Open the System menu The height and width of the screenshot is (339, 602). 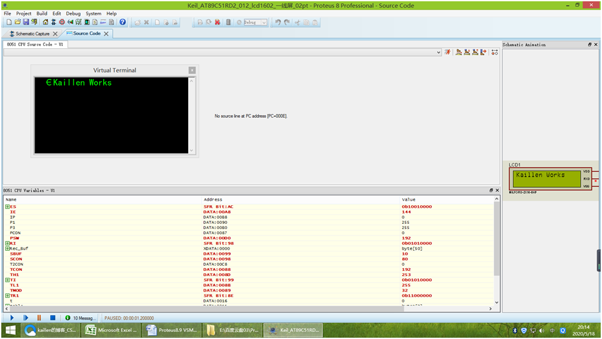pos(93,14)
